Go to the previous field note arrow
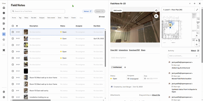 point(190,4)
